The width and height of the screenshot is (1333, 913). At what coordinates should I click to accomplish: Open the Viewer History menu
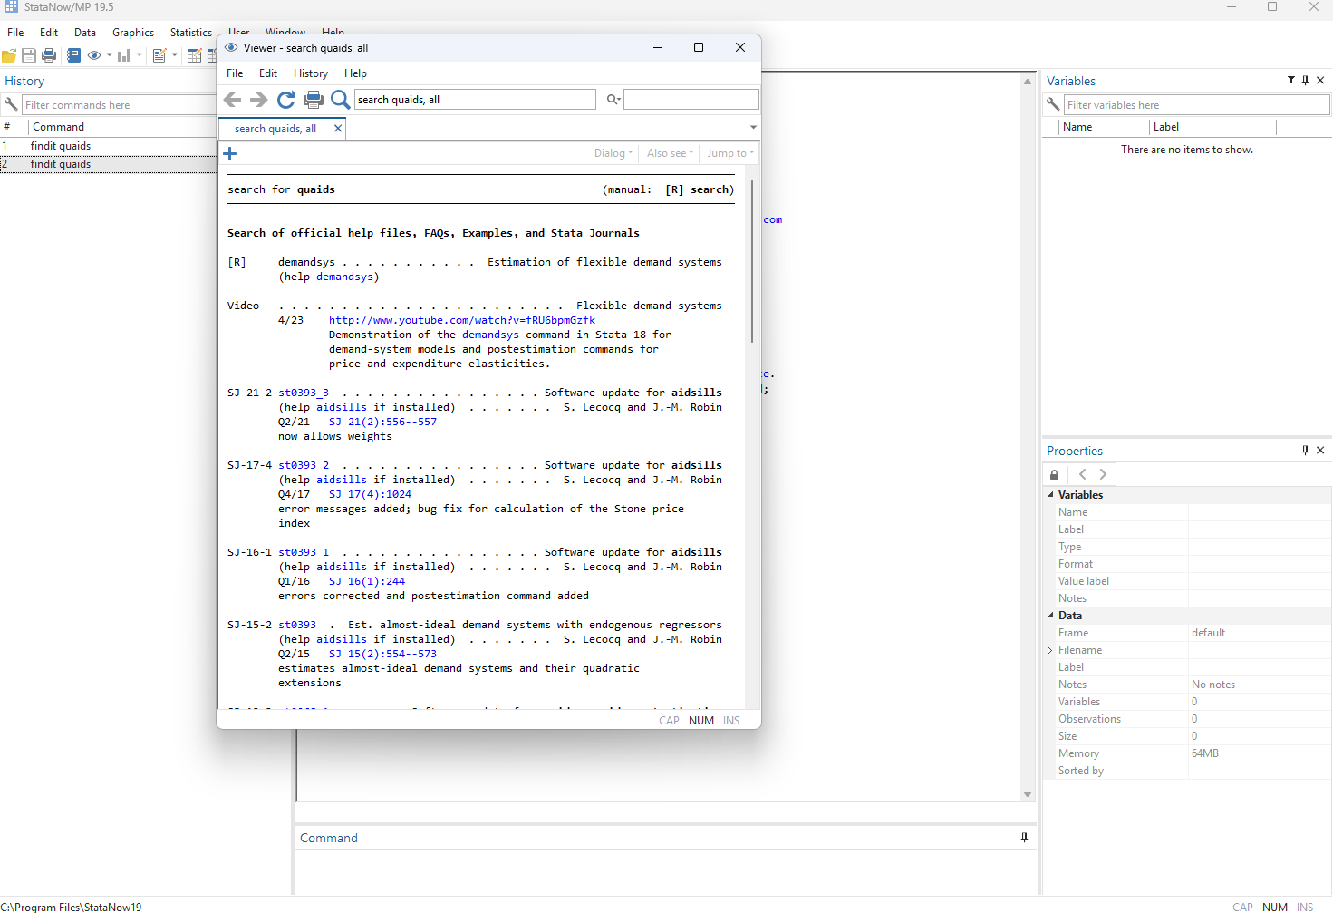point(311,73)
